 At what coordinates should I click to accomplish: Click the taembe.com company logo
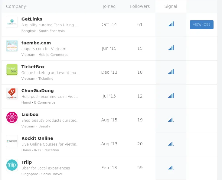tap(12, 46)
